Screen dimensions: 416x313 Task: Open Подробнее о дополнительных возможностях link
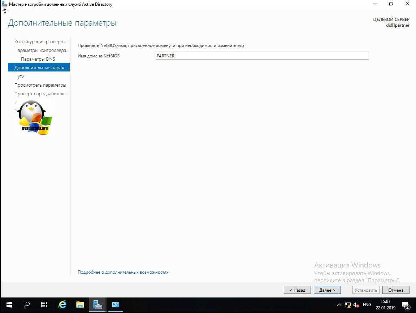tap(123, 273)
